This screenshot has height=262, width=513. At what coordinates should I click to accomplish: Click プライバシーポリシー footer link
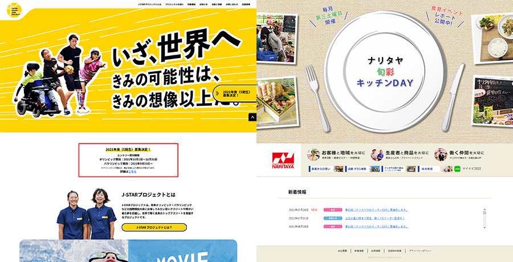420,251
